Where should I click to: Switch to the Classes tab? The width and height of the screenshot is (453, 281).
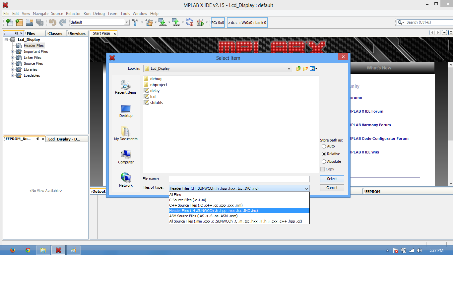click(55, 34)
